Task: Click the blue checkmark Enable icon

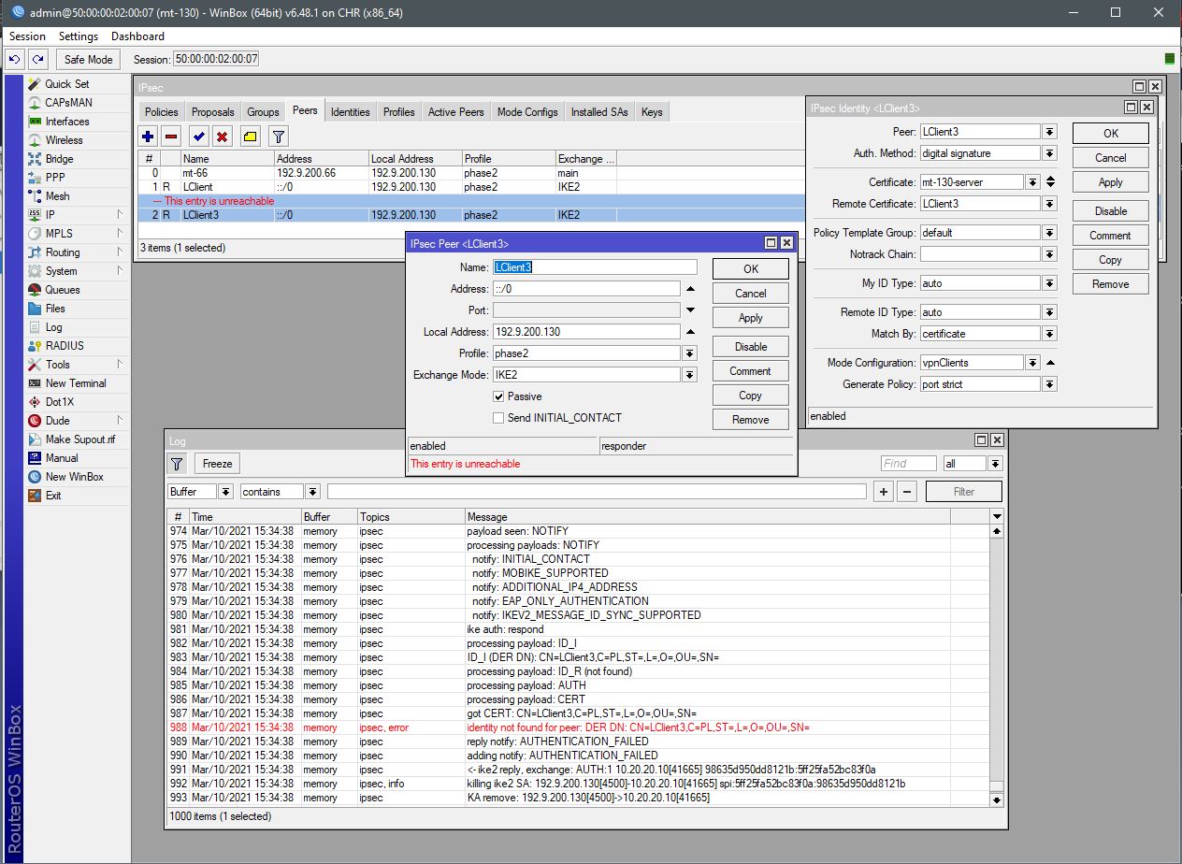Action: (198, 137)
